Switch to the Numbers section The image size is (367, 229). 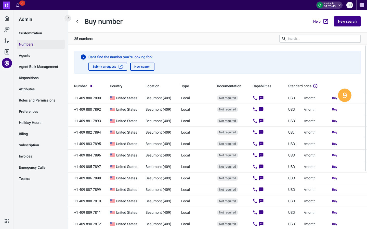[26, 44]
